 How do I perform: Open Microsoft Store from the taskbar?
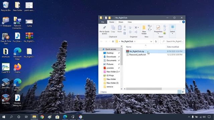coord(57,117)
